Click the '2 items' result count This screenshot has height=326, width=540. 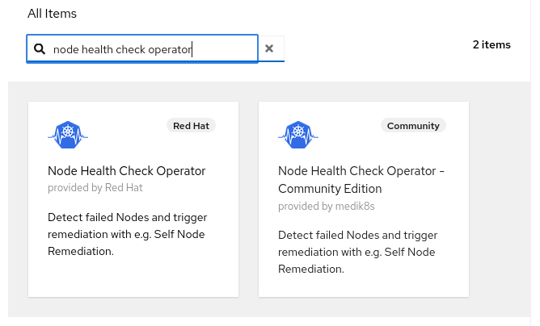point(491,45)
